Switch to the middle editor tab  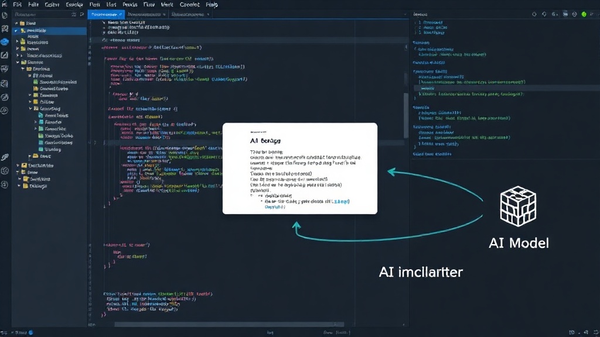click(x=146, y=14)
